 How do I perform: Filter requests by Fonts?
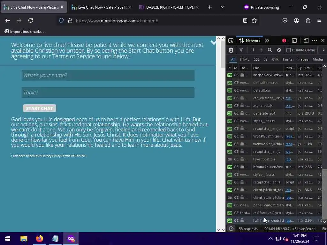pyautogui.click(x=287, y=59)
